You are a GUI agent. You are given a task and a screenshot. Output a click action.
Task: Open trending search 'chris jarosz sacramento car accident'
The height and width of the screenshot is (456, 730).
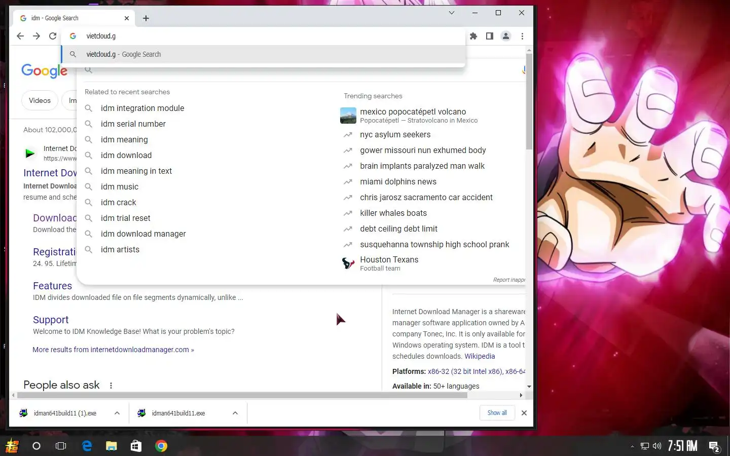(426, 197)
